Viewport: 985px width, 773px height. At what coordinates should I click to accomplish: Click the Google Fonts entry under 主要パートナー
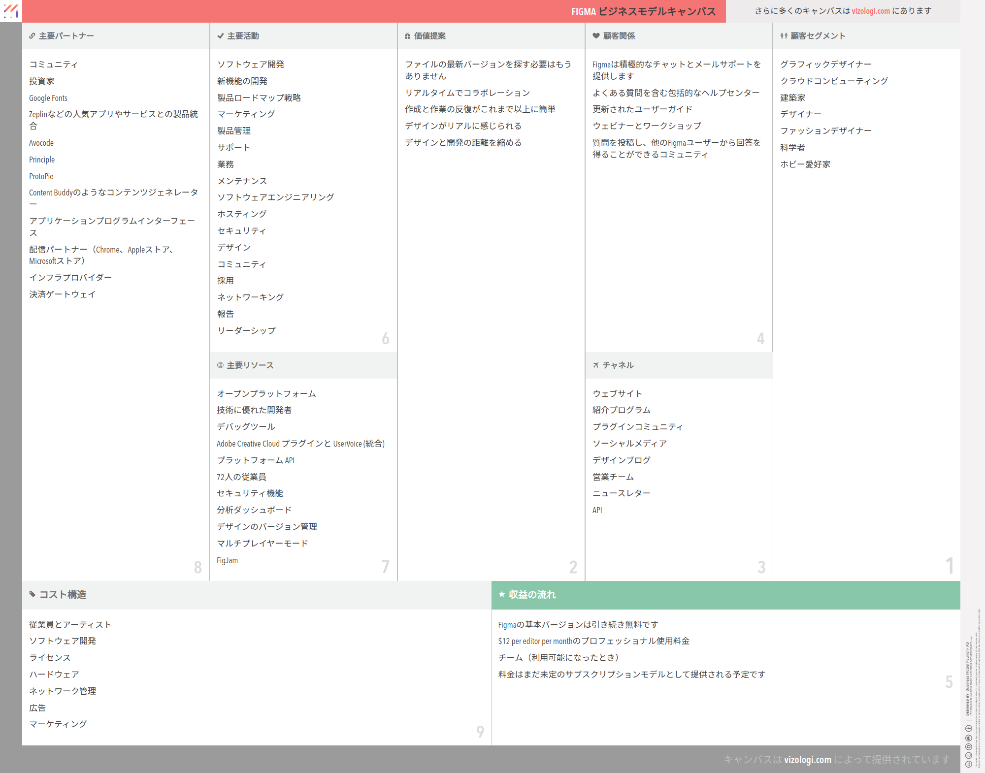point(48,97)
